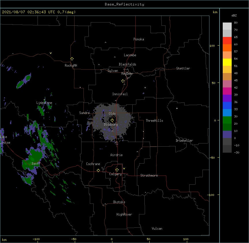Click the ThreeHills town label
249x243 pixels.
click(154, 121)
